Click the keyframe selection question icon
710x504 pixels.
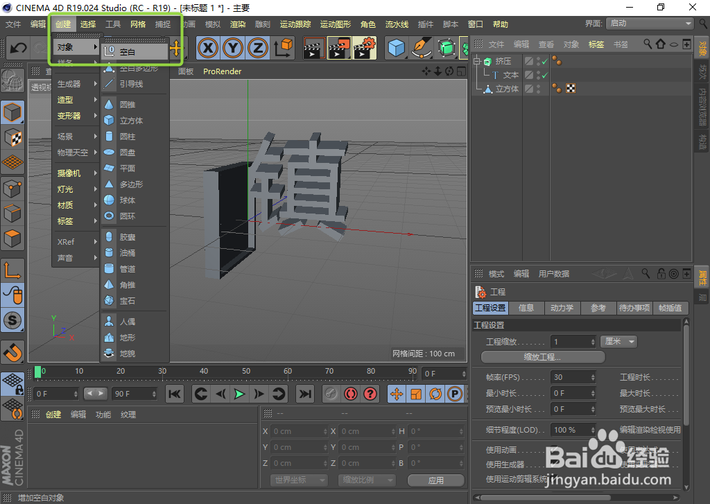click(370, 394)
